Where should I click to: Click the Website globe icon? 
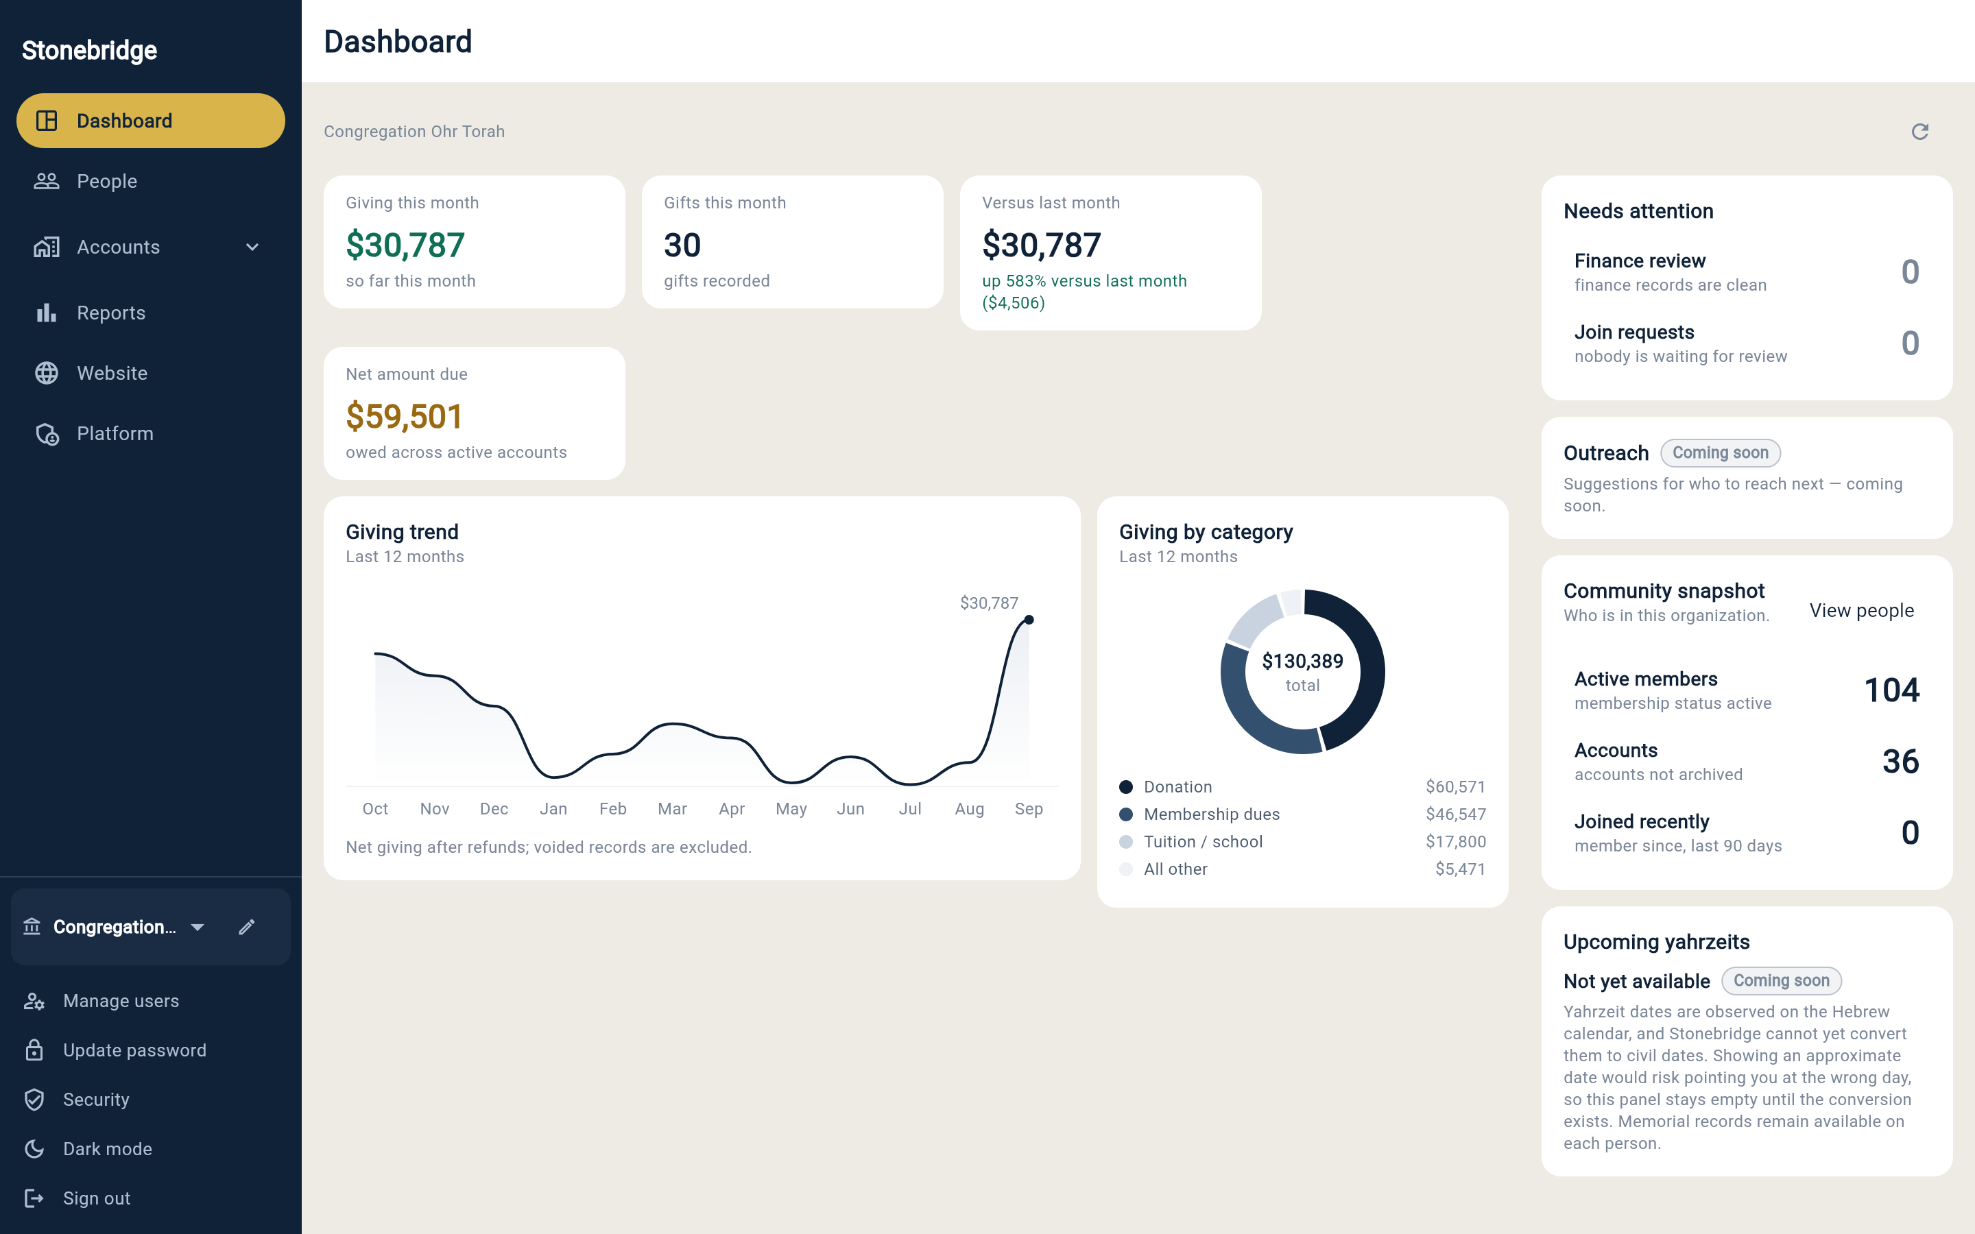[x=47, y=373]
